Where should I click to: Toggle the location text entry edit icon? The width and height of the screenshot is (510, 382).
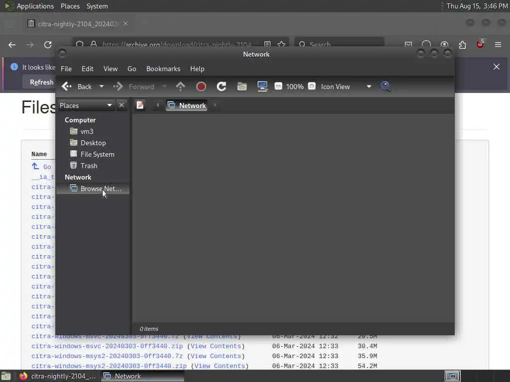pos(140,105)
